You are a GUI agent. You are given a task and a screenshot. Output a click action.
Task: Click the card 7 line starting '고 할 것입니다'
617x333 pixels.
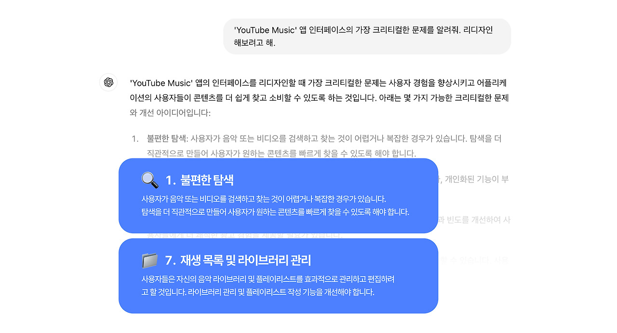click(x=258, y=292)
